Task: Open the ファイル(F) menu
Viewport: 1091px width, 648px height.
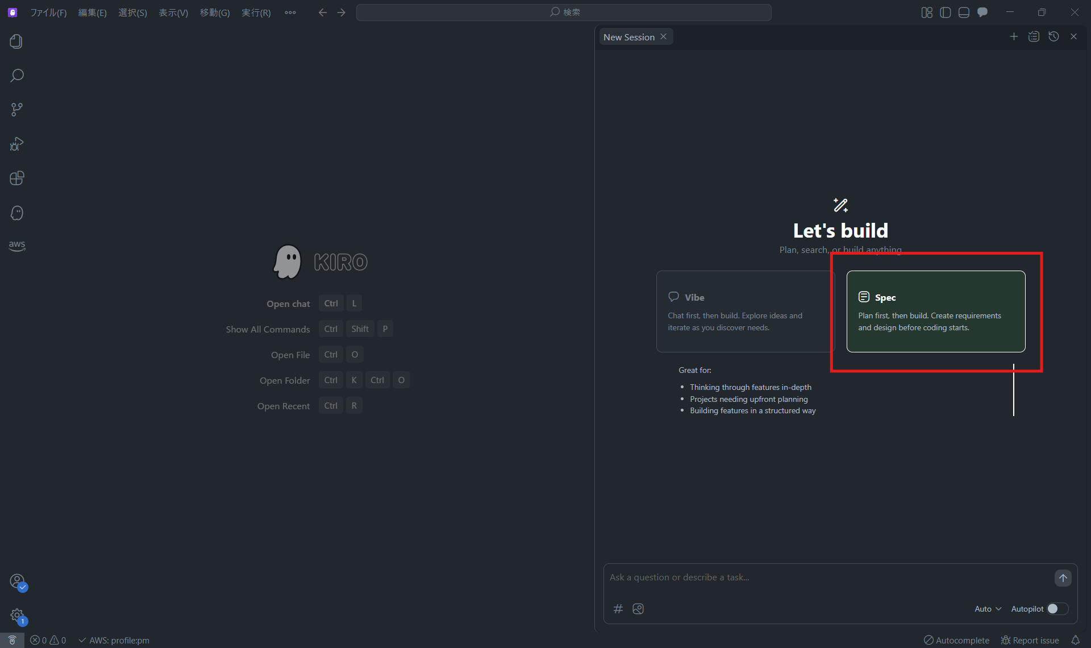Action: [48, 13]
